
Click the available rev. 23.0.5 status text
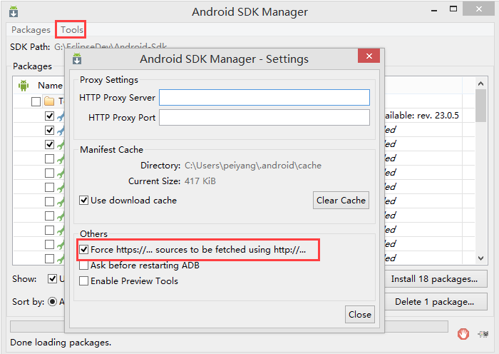click(422, 116)
